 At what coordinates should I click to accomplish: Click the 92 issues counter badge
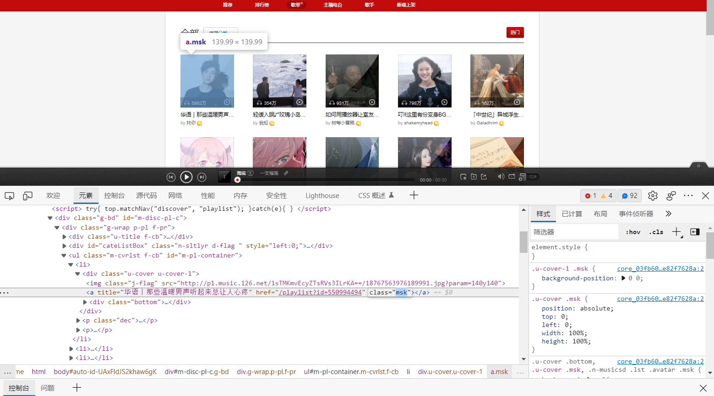click(629, 196)
